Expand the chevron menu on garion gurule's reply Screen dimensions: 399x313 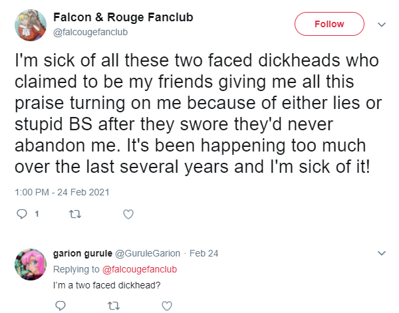[382, 253]
